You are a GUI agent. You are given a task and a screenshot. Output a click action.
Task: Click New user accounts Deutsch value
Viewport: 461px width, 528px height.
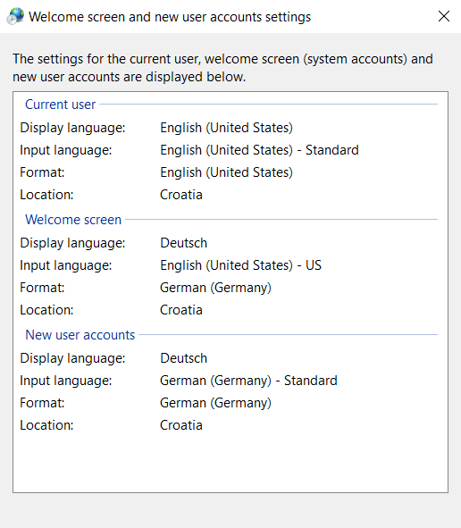click(x=183, y=358)
